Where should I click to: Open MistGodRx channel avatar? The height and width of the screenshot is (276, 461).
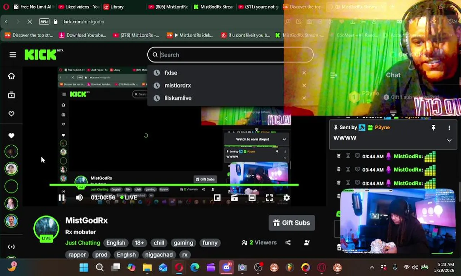[x=46, y=228]
